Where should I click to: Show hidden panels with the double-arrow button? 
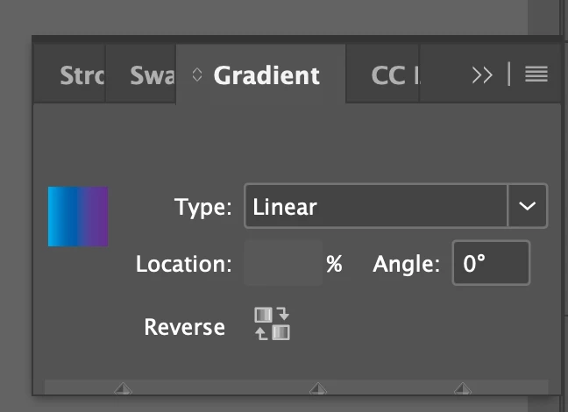(x=482, y=75)
